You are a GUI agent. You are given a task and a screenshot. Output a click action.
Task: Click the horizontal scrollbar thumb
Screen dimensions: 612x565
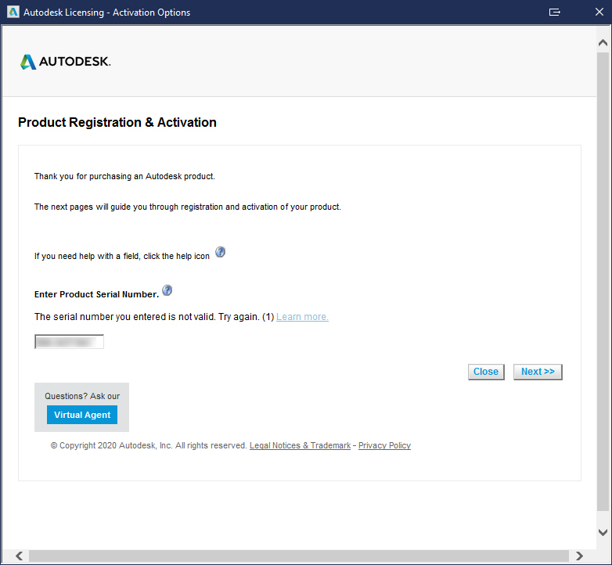pos(299,556)
